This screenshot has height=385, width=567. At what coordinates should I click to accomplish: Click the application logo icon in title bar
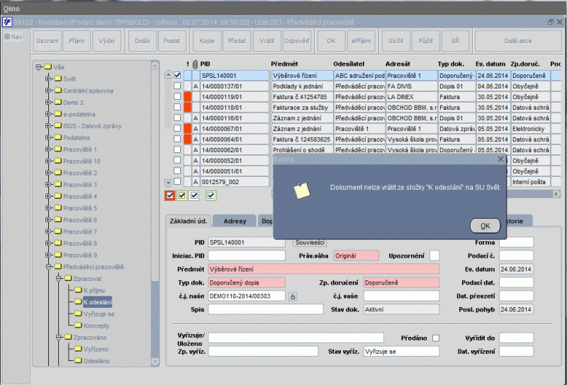(7, 22)
